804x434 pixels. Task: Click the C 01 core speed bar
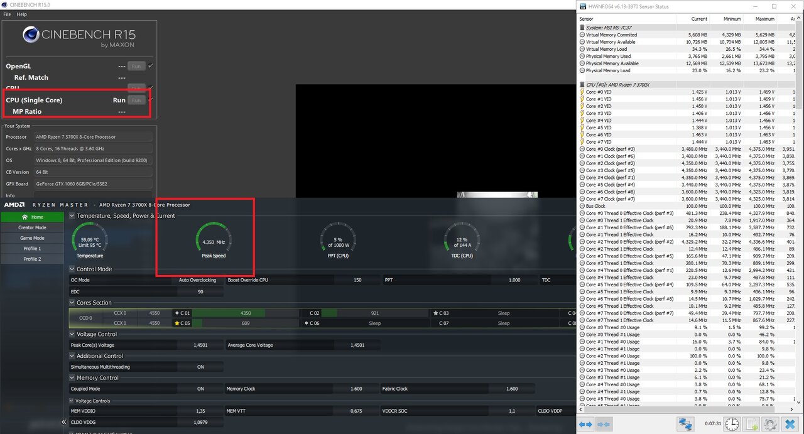[x=246, y=313]
